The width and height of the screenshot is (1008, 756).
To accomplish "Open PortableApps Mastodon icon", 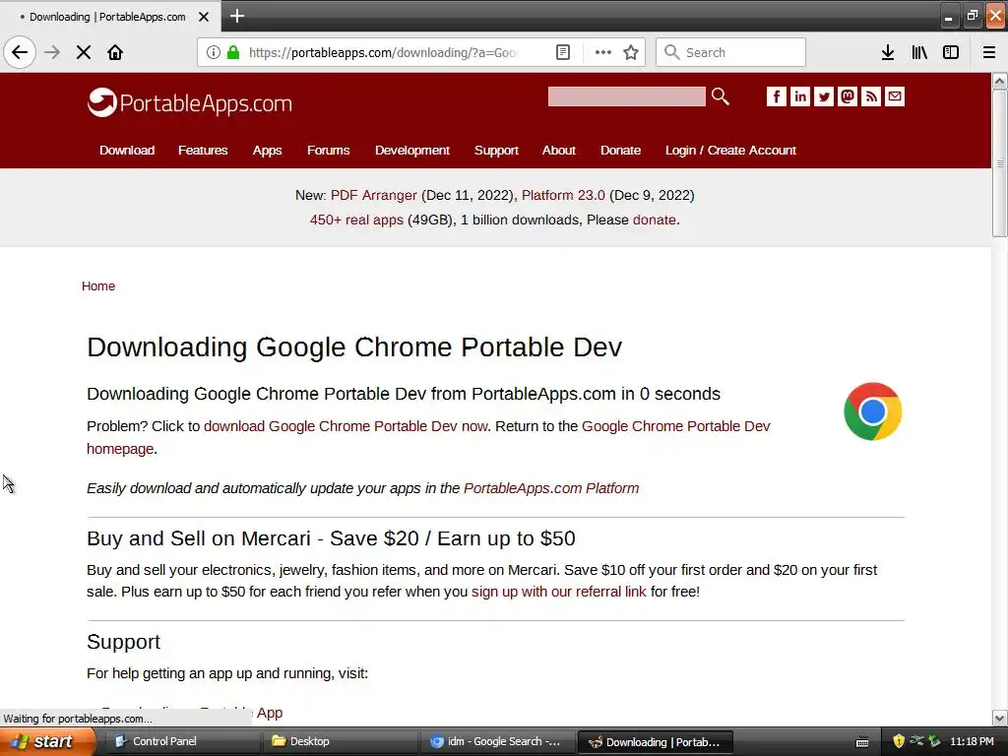I will pos(848,96).
